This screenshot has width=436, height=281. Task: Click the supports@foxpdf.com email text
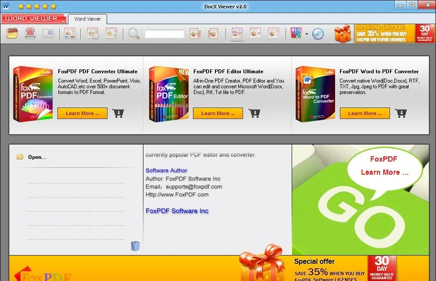pyautogui.click(x=194, y=187)
